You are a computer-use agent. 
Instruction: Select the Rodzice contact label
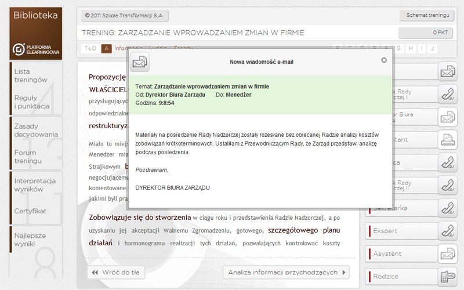tap(386, 277)
